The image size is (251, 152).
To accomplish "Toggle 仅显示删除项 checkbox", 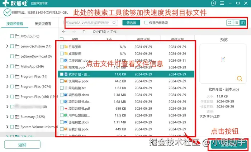I will point(146,23).
